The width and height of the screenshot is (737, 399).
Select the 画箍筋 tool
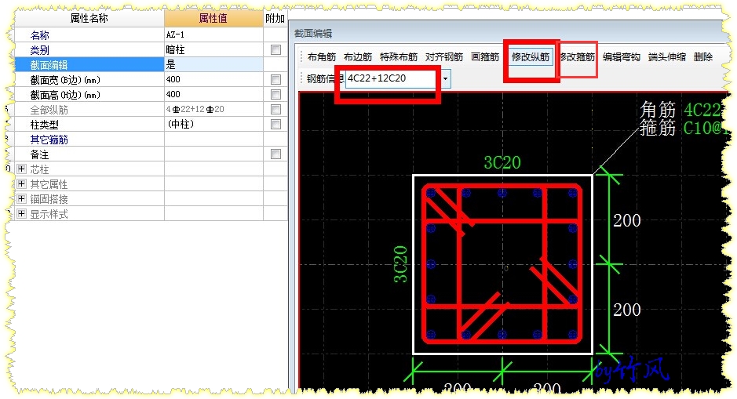click(485, 56)
